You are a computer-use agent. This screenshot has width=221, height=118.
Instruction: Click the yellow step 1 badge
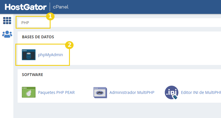pyautogui.click(x=50, y=16)
